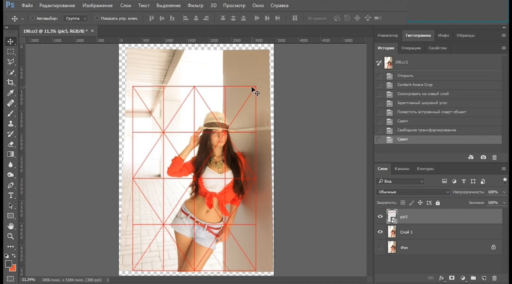Enable the Автовыбор checkbox
The image size is (512, 284).
tap(32, 18)
